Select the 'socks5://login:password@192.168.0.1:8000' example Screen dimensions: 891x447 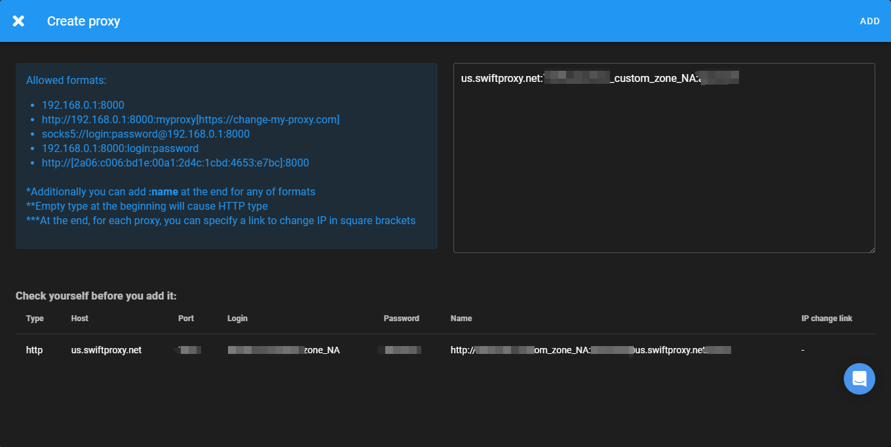click(145, 134)
